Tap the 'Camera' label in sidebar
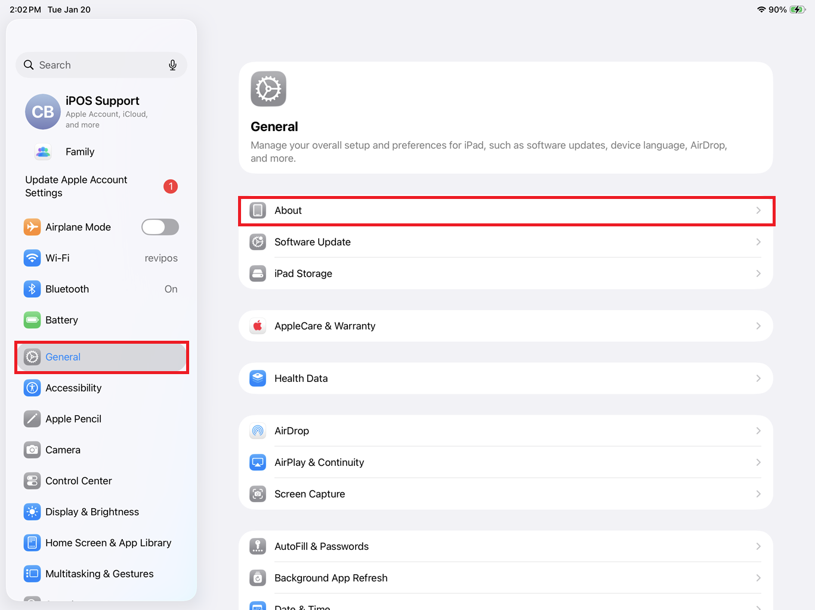This screenshot has height=610, width=815. click(63, 450)
